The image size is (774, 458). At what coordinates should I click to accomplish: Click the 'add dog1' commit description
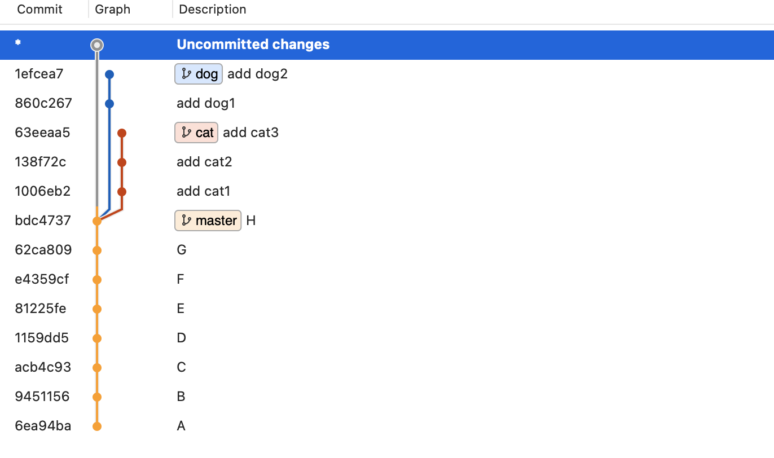tap(206, 103)
